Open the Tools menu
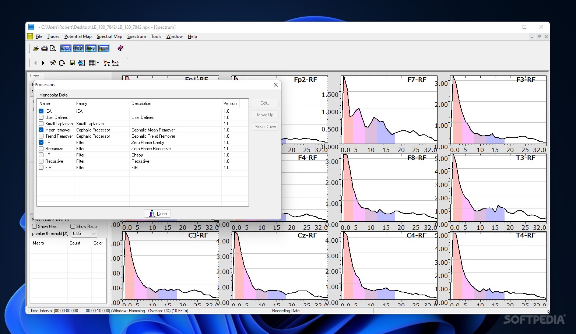The width and height of the screenshot is (576, 334). point(157,36)
